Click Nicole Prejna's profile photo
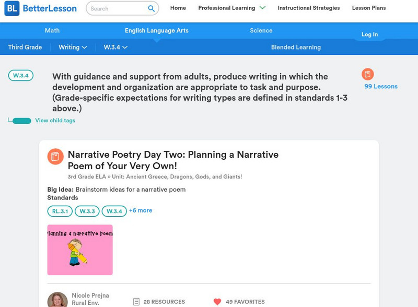The image size is (418, 307). tap(57, 300)
